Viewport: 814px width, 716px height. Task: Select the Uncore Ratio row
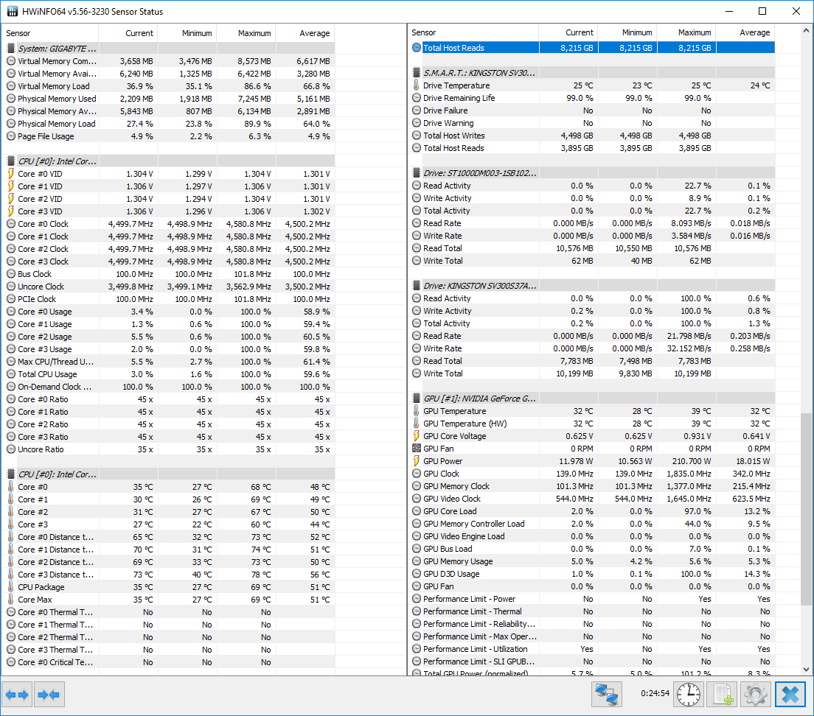point(169,449)
